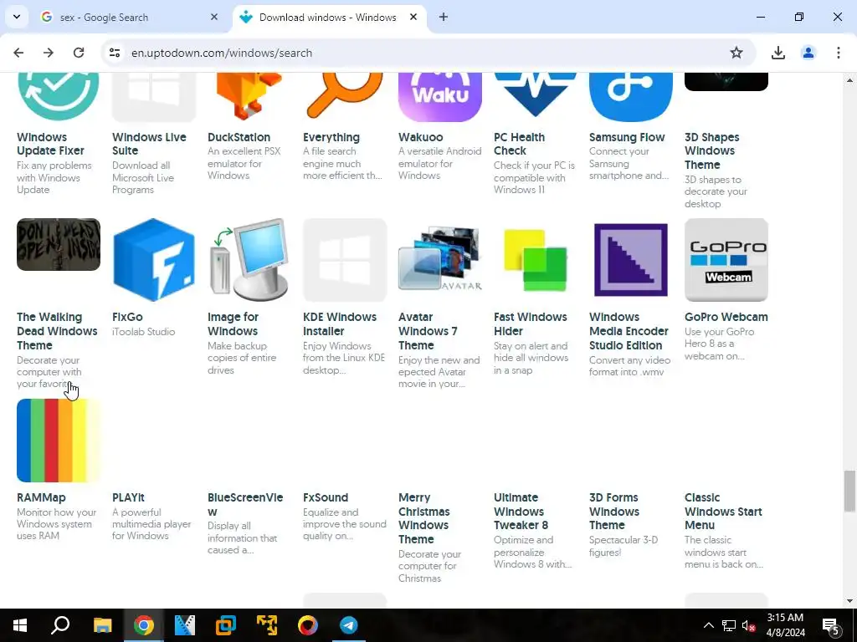Open the Samsung Flow blue icon
This screenshot has height=642, width=857.
click(631, 97)
